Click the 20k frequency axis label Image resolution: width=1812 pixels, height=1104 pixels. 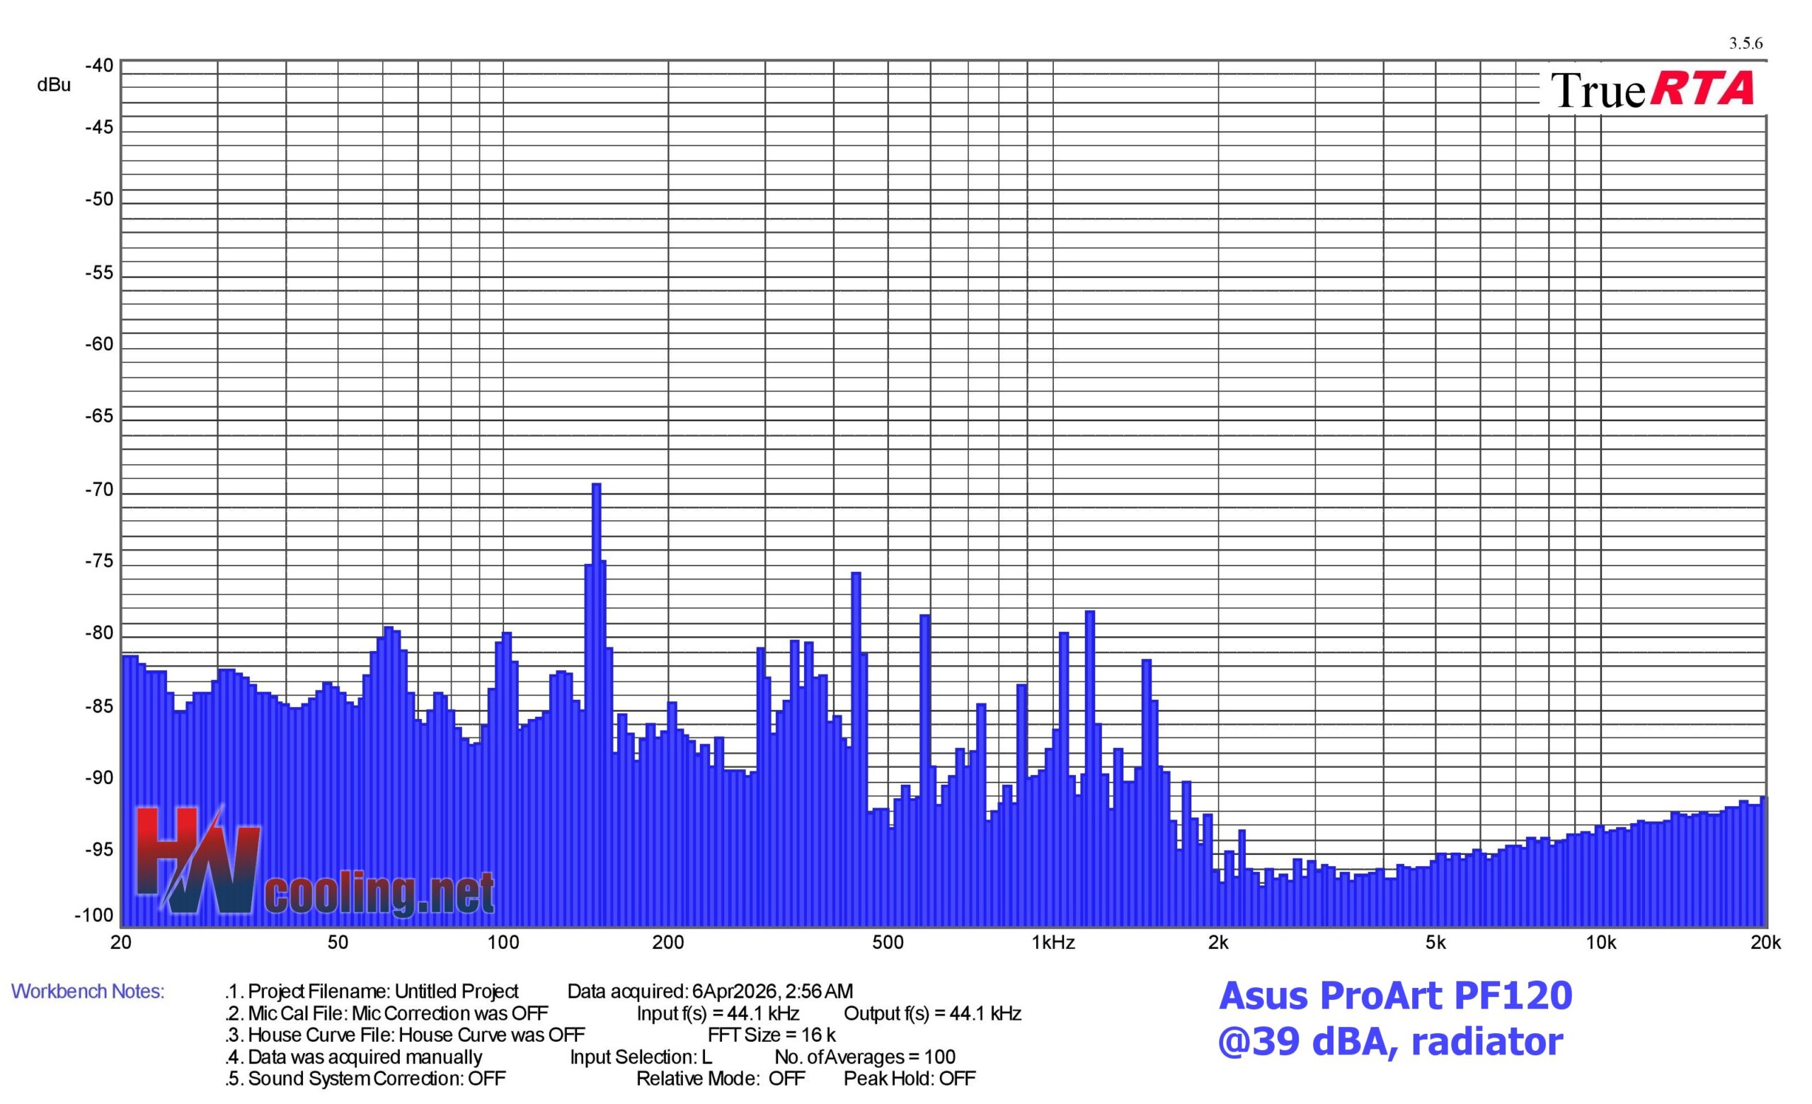pyautogui.click(x=1766, y=943)
